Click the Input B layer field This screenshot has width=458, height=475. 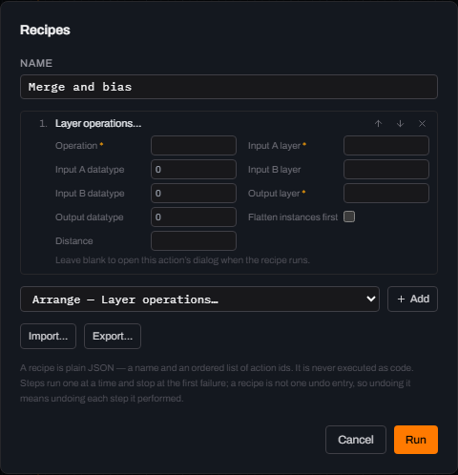tap(386, 170)
